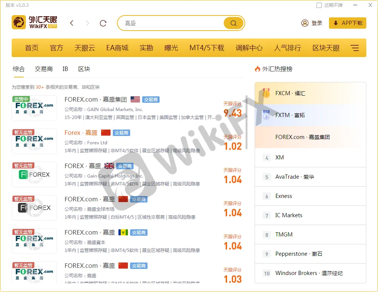Click the 9.43 天眼评分 score
Screen dimensions: 378x292
pos(233,113)
